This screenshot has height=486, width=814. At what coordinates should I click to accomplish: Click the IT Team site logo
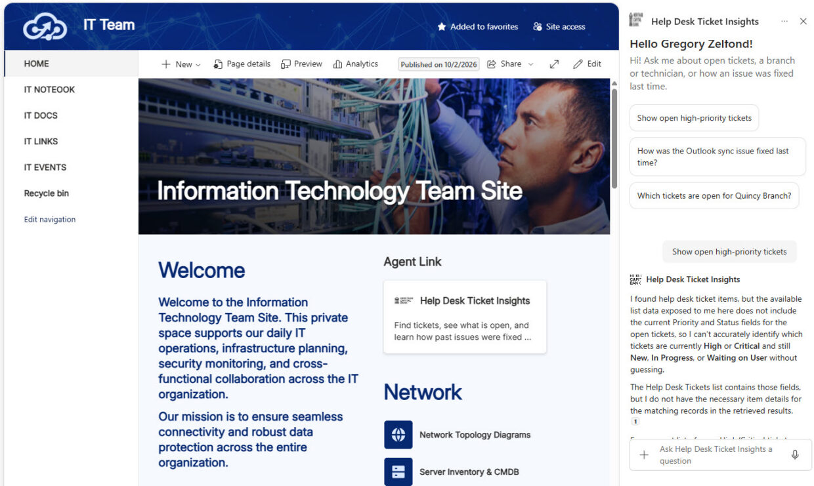tap(45, 26)
